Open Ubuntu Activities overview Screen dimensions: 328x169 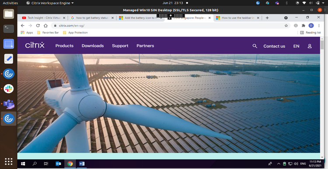click(x=10, y=3)
